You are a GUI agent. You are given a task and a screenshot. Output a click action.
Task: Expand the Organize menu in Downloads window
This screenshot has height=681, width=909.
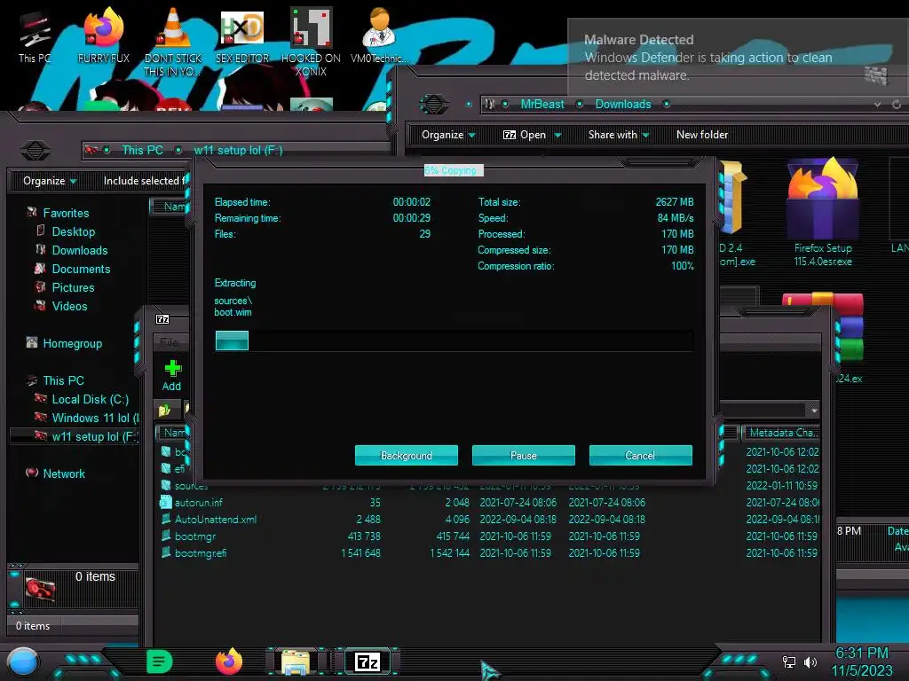(448, 135)
